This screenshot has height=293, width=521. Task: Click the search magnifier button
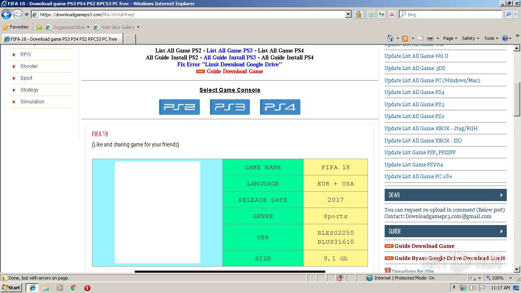pos(508,14)
